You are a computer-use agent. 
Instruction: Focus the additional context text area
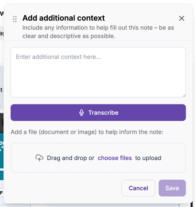point(98,72)
